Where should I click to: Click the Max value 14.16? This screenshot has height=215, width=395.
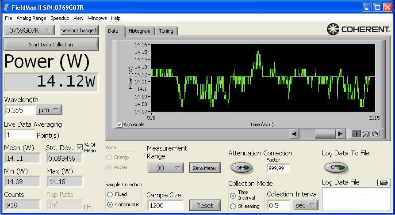click(x=64, y=181)
